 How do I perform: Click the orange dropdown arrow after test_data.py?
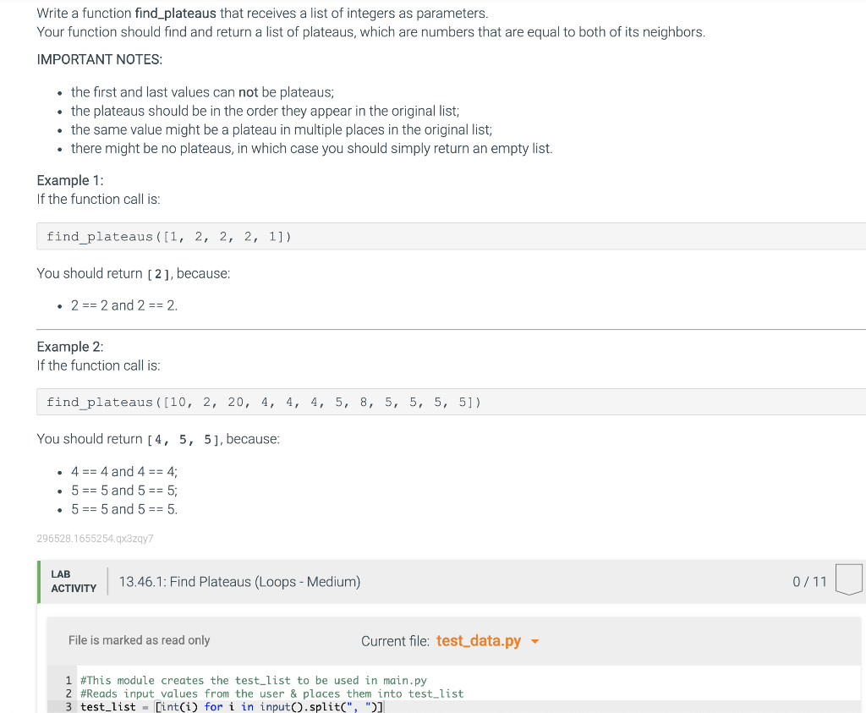(534, 641)
